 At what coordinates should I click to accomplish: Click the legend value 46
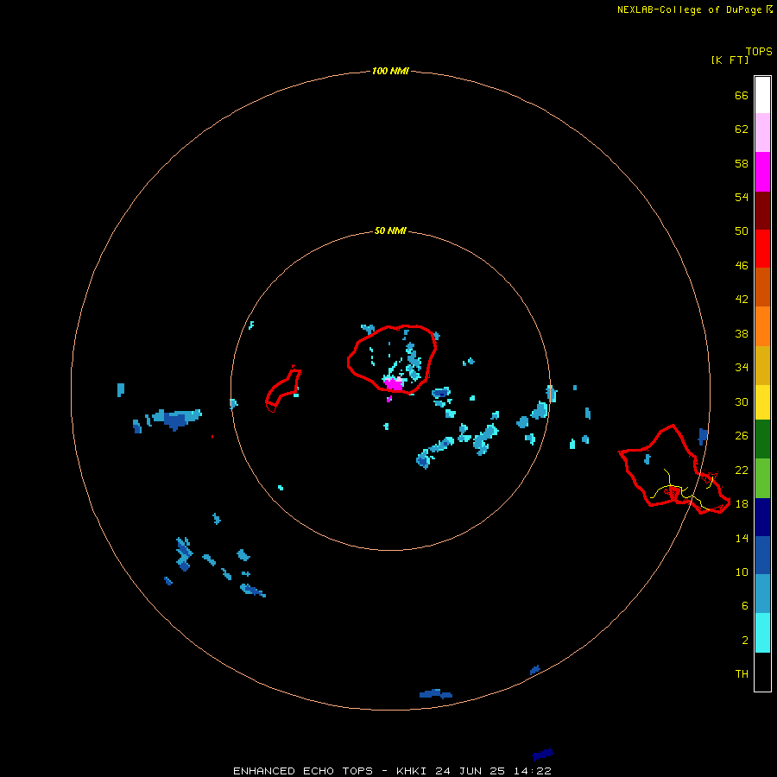(x=742, y=266)
